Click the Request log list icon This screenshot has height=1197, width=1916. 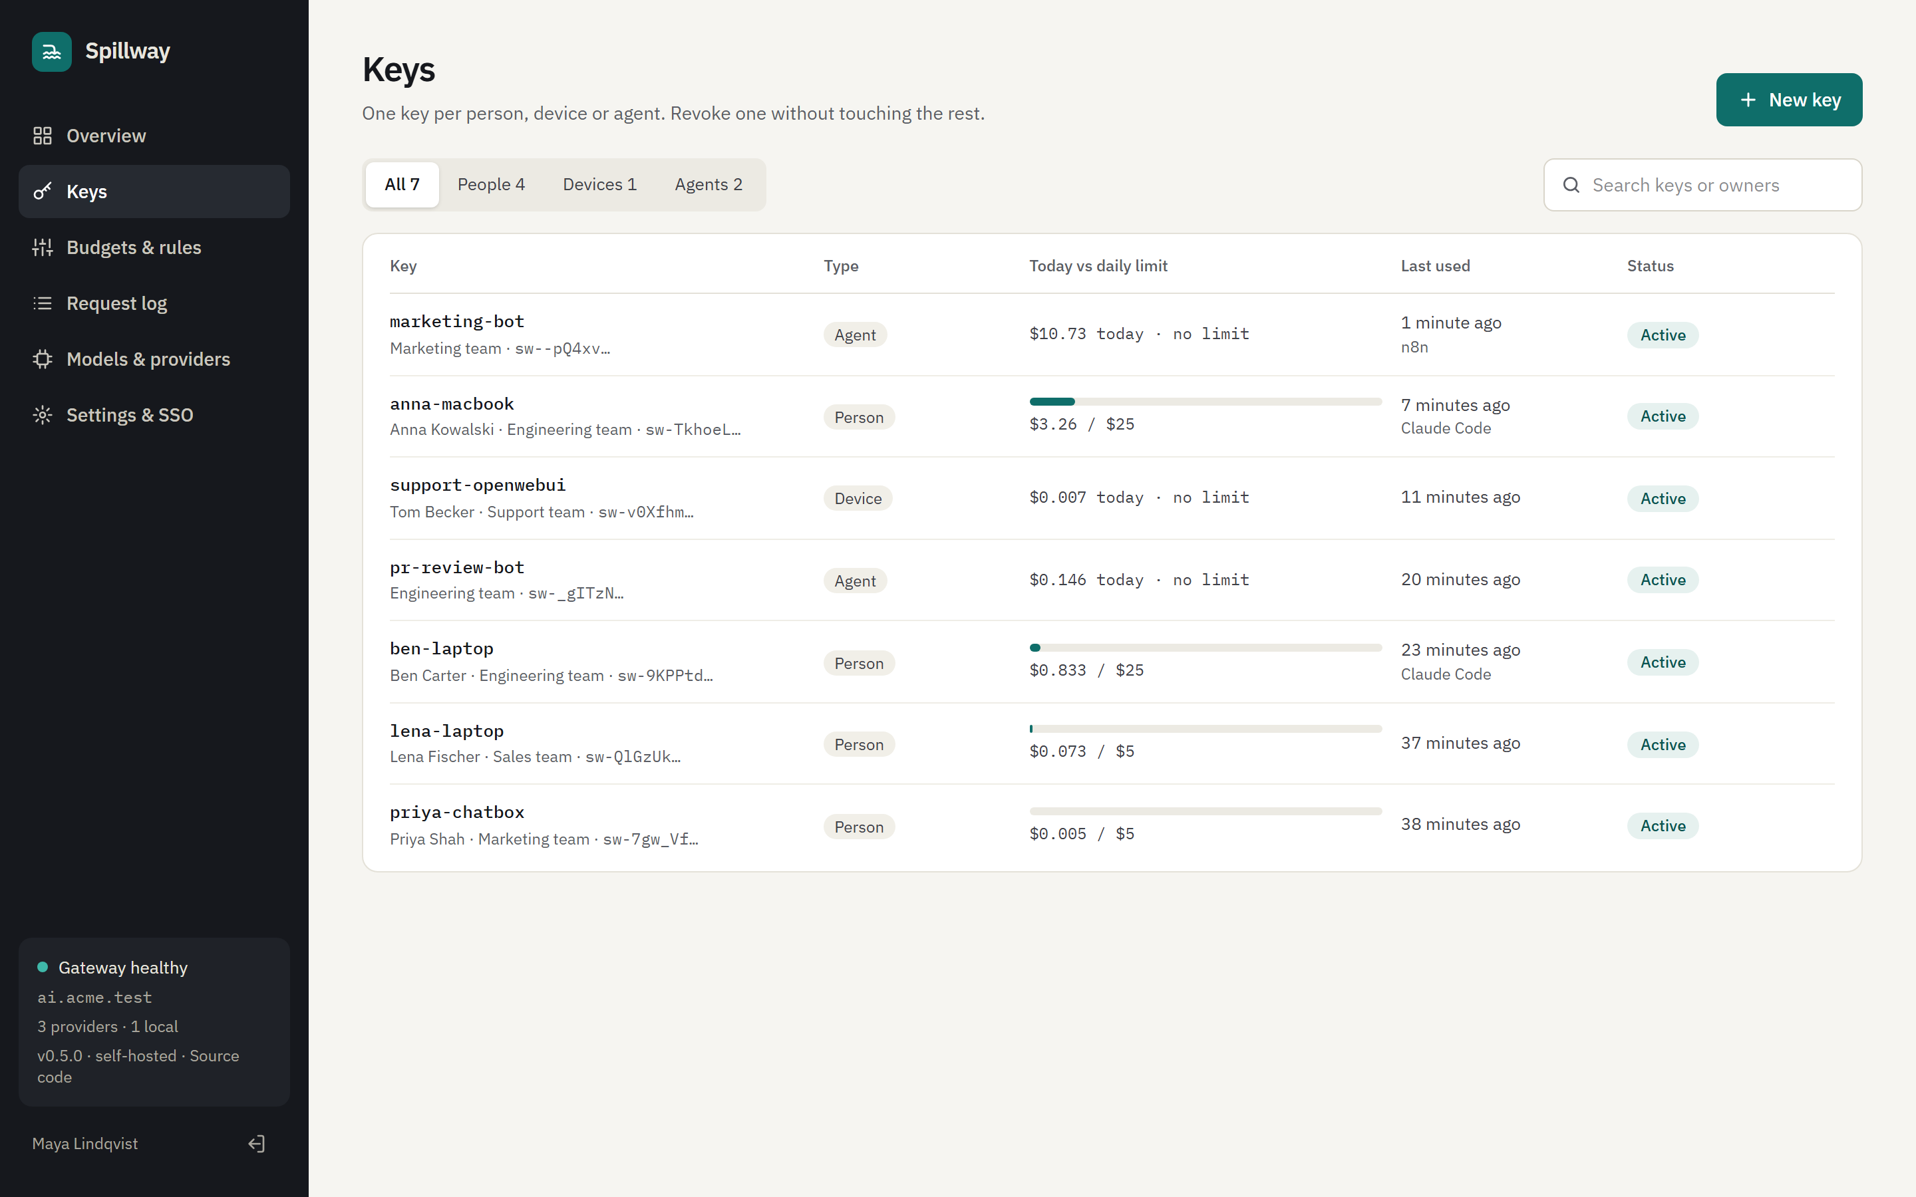click(43, 303)
